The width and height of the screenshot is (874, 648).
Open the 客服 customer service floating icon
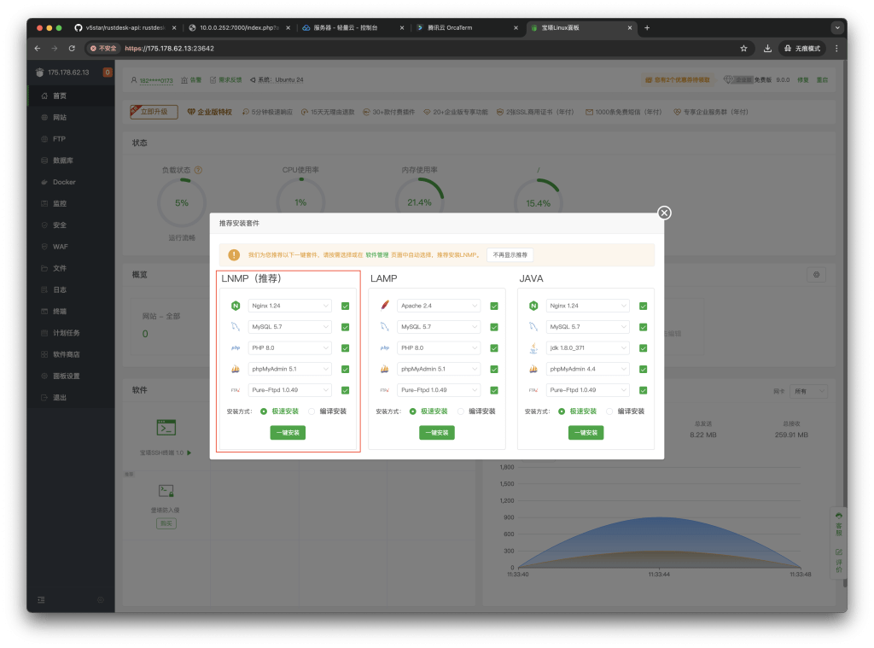(x=838, y=522)
